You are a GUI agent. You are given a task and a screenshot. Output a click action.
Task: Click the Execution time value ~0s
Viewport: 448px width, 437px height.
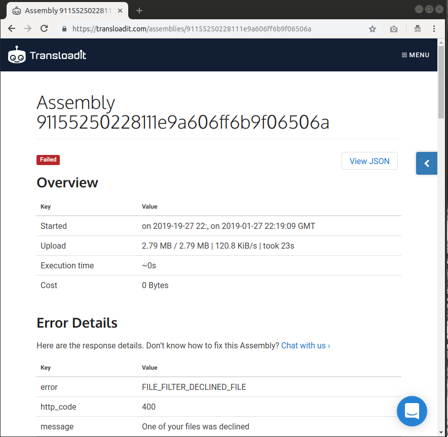149,266
